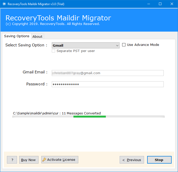Click into the Gmail Email field
178x172 pixels.
click(108, 73)
